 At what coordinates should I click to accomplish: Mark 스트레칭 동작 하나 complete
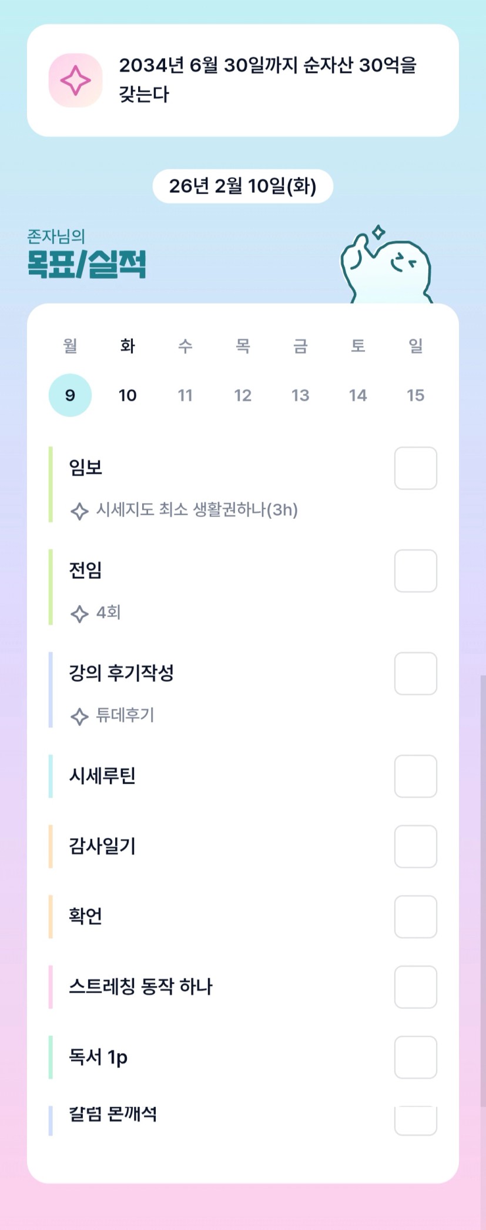point(415,987)
